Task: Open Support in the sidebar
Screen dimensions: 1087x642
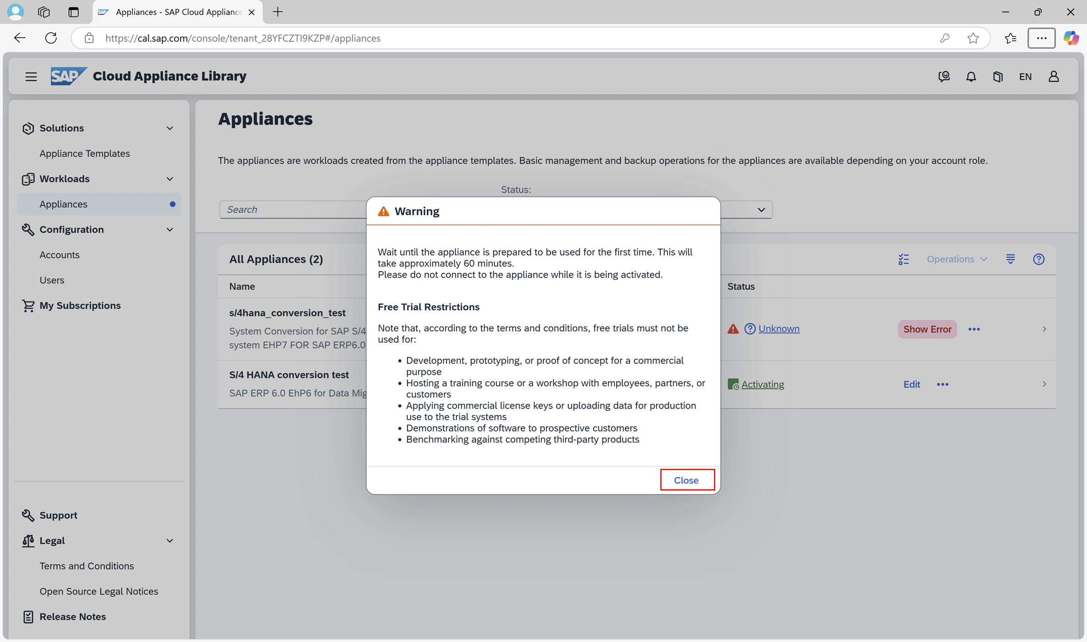Action: [x=58, y=515]
